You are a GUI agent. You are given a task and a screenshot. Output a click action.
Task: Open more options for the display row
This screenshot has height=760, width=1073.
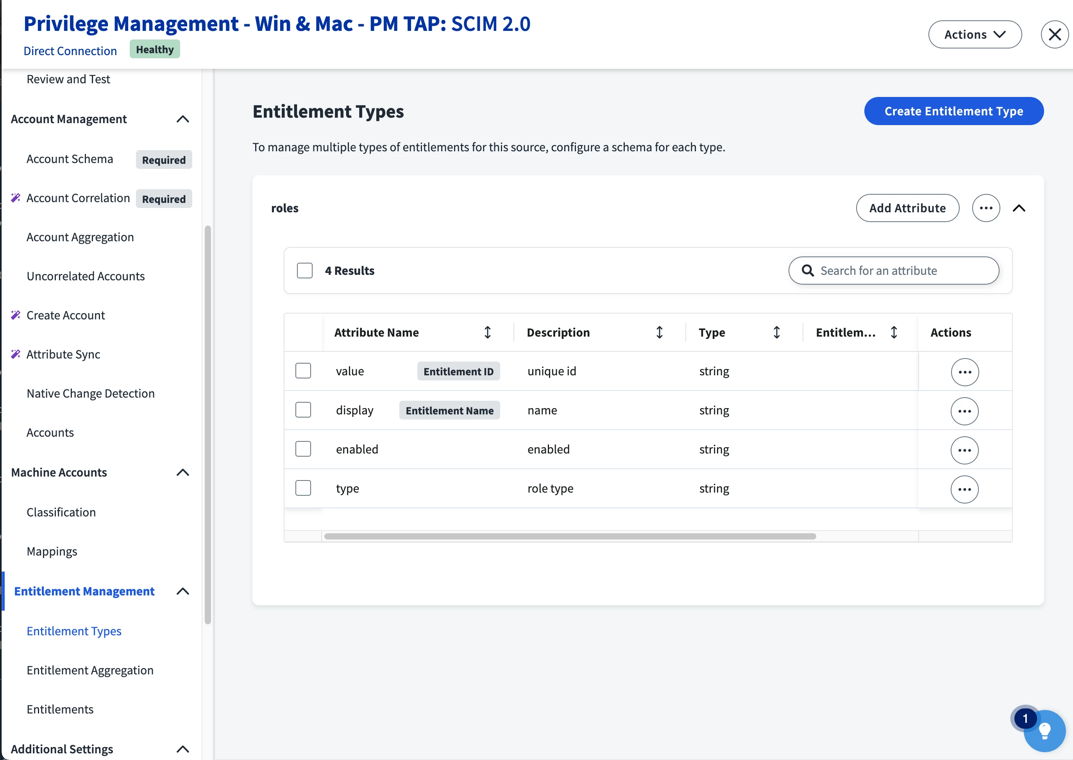(x=964, y=411)
